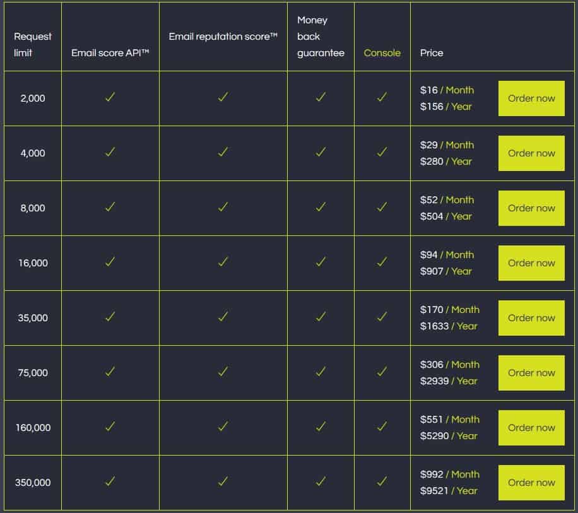This screenshot has width=578, height=513.
Task: Choose Order now for $306 / Month plan
Action: click(531, 373)
